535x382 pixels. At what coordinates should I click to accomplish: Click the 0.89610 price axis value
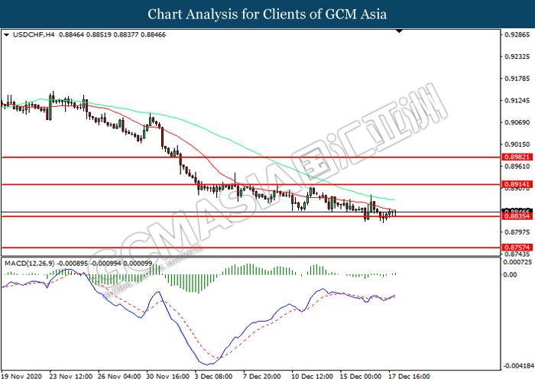[x=517, y=167]
